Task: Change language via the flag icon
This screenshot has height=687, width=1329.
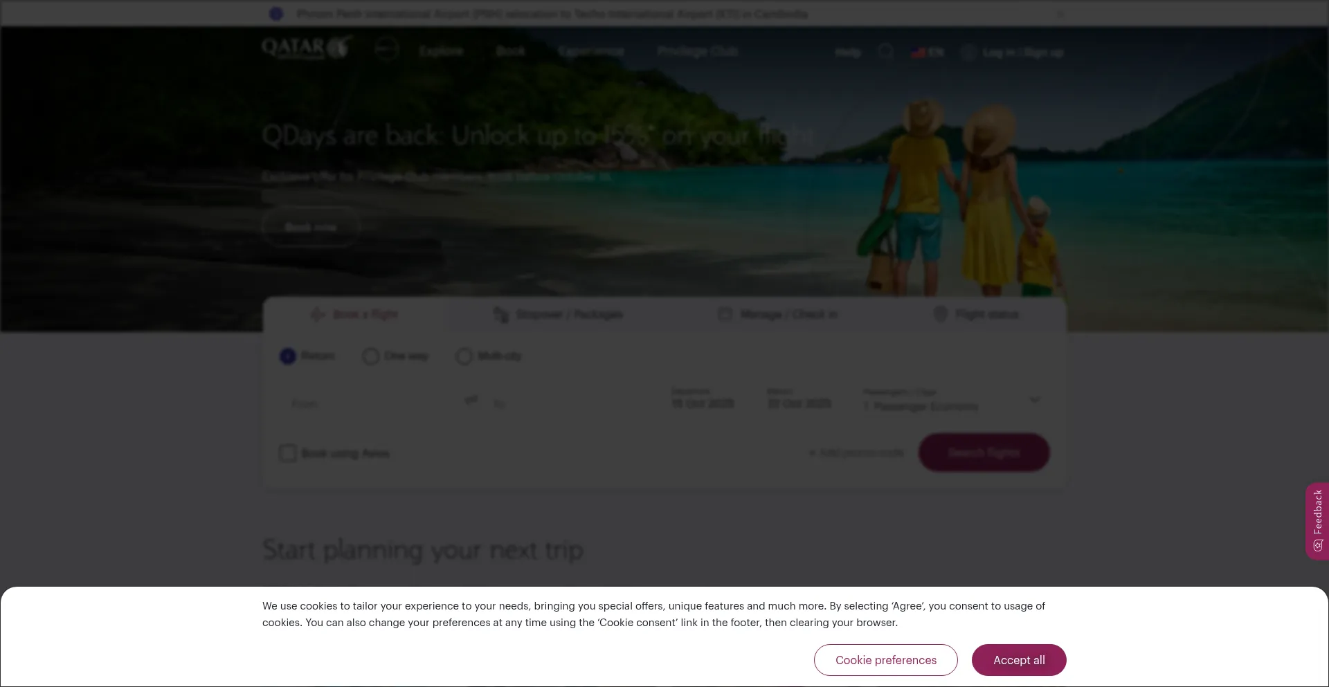Action: pos(919,53)
